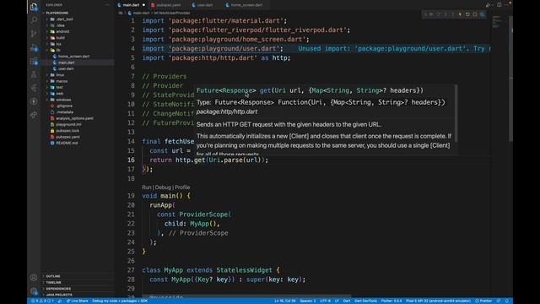Viewport: 540px width, 304px height.
Task: Change the UTF-8 encoding in the status bar
Action: pos(325,301)
